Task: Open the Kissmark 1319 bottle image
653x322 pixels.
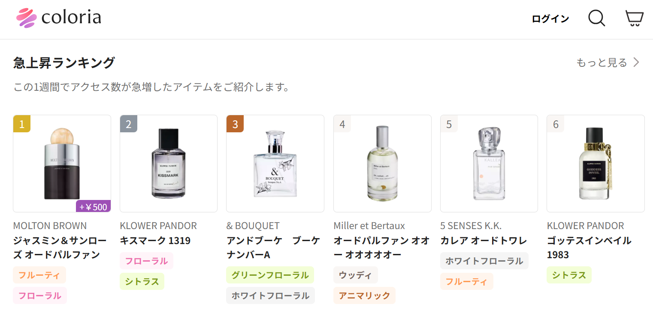Action: (169, 164)
